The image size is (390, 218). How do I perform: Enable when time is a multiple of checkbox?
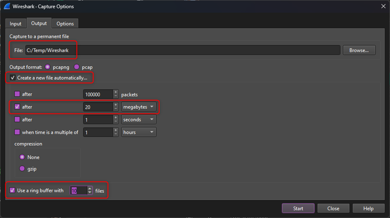(17, 132)
